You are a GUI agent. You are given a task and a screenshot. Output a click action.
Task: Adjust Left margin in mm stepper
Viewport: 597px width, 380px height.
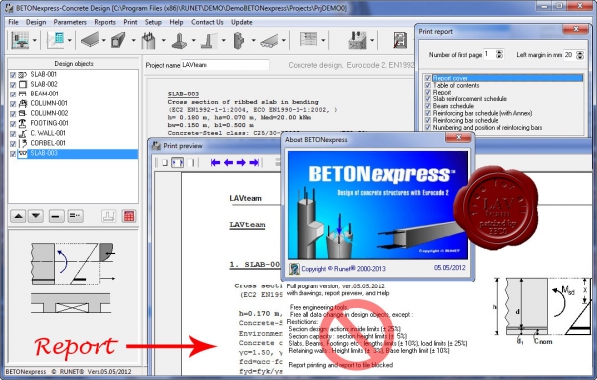click(x=580, y=55)
